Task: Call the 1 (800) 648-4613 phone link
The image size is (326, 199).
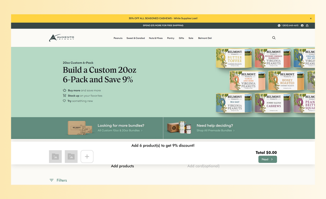Action: (290, 25)
